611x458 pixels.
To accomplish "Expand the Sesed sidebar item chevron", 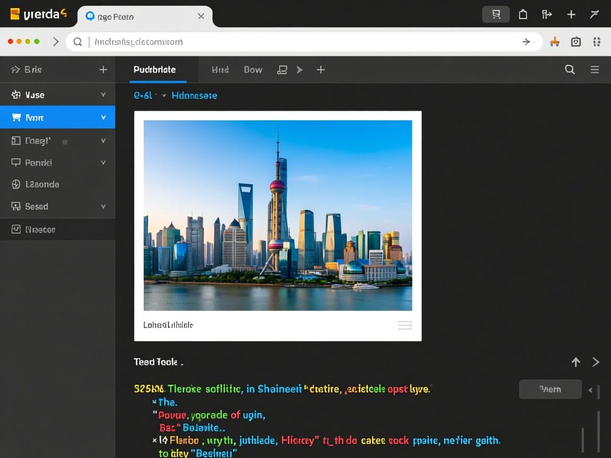I will pos(103,206).
